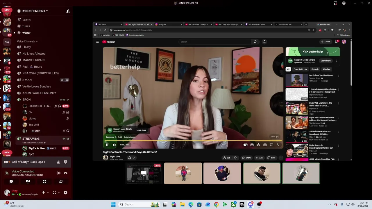372x209 pixels.
Task: Select the Watched filter chip
Action: [x=327, y=69]
